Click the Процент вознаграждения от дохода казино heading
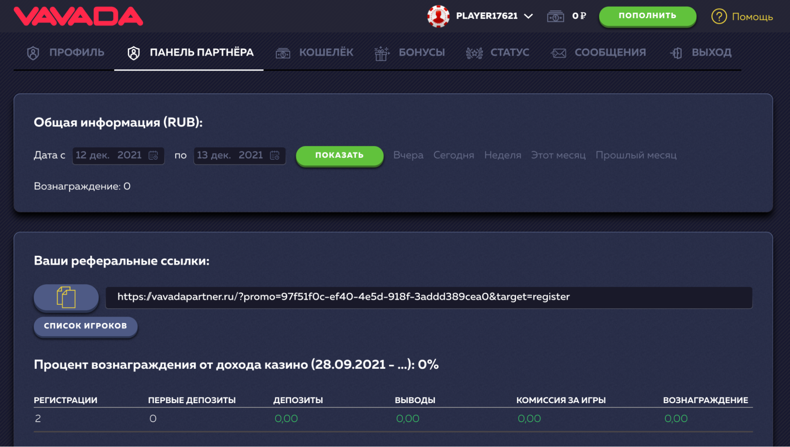The width and height of the screenshot is (790, 447). (236, 364)
